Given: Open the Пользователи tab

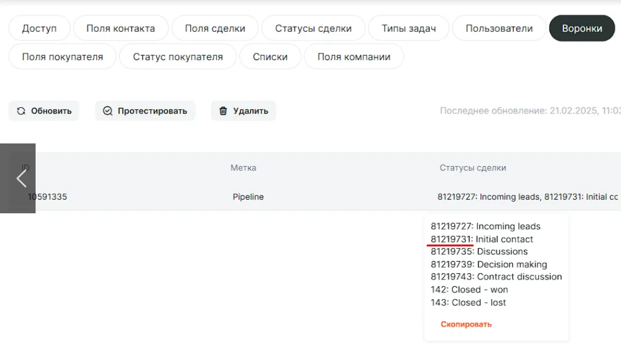Looking at the screenshot, I should pos(499,28).
